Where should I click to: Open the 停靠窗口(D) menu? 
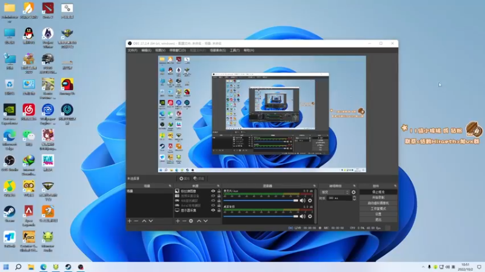[178, 50]
